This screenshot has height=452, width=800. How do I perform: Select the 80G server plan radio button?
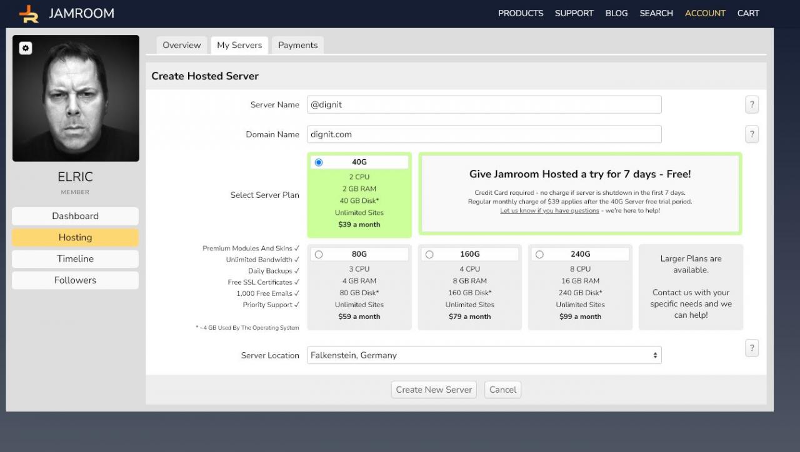pyautogui.click(x=319, y=255)
